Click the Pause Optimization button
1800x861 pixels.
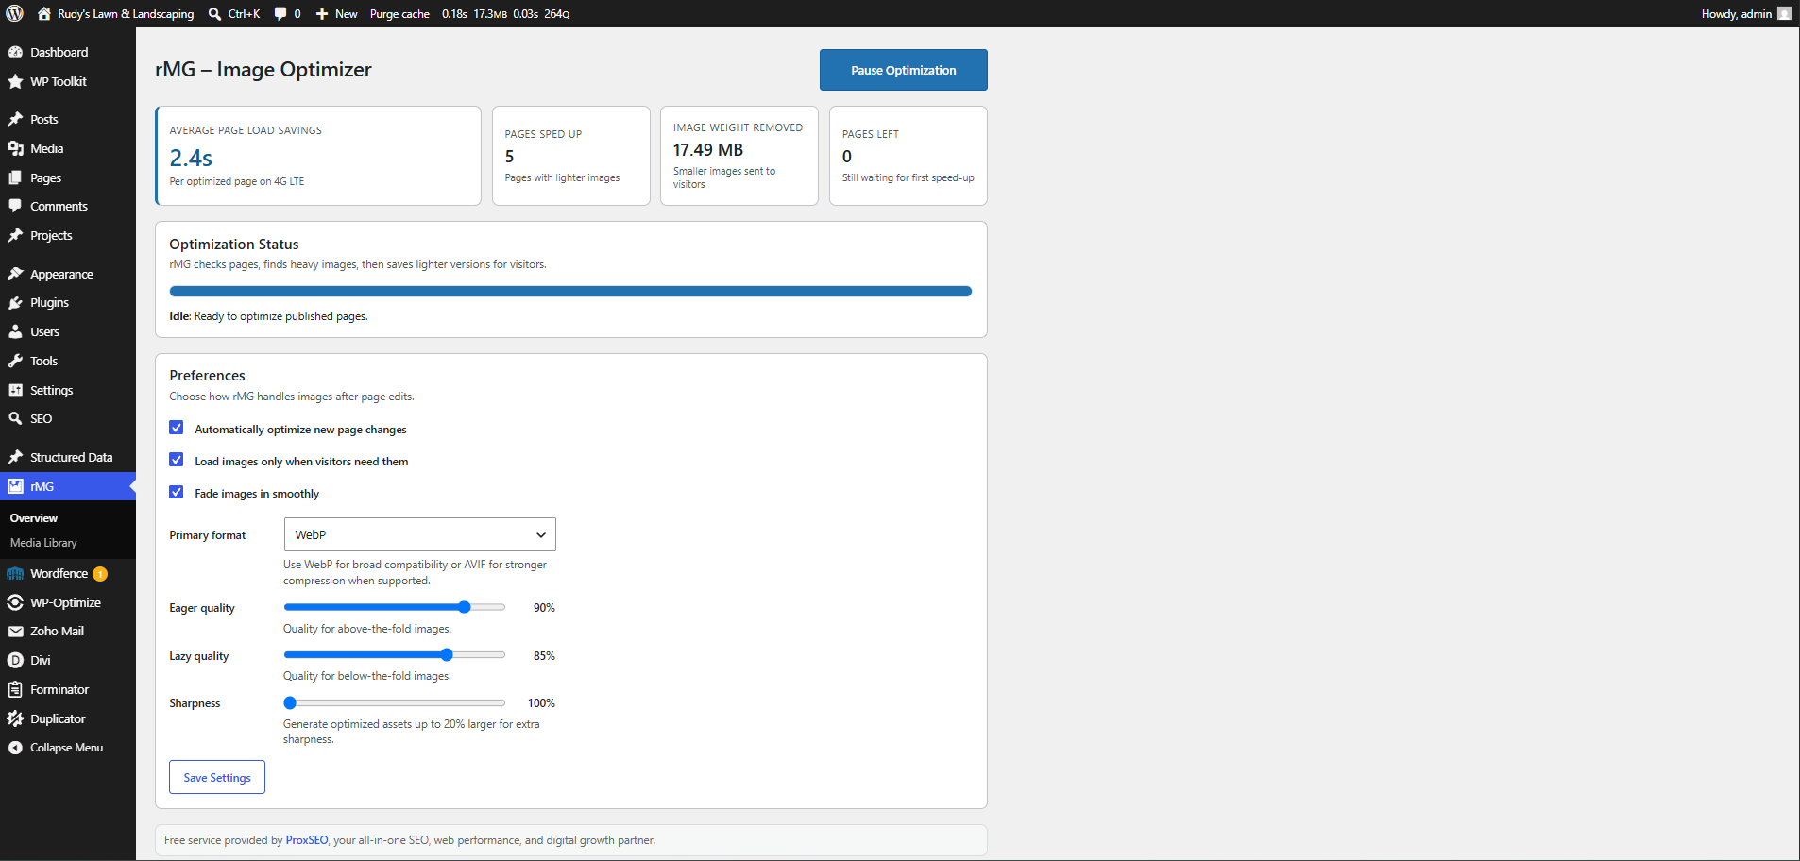click(x=904, y=70)
